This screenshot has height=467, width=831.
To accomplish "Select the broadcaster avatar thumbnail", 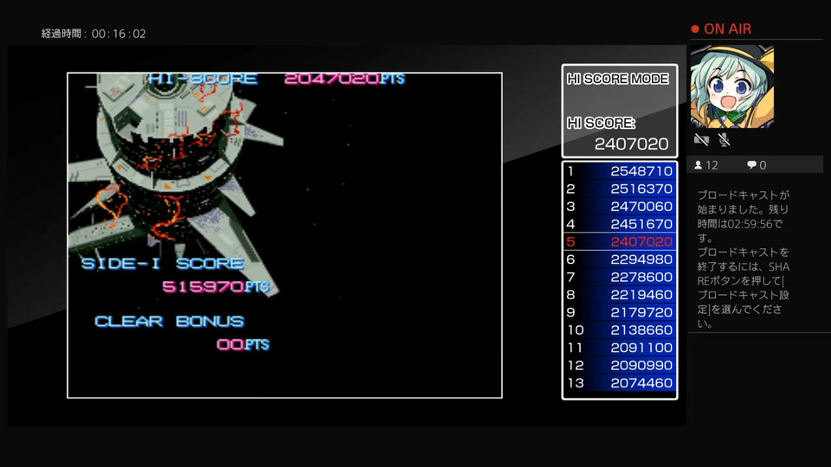I will [732, 86].
